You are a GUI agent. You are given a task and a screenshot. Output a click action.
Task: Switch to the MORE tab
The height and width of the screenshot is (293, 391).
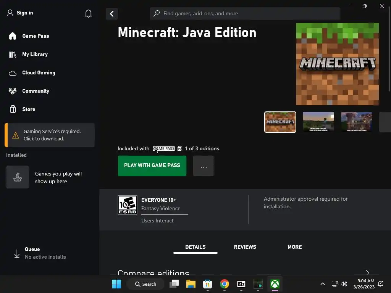click(x=294, y=247)
